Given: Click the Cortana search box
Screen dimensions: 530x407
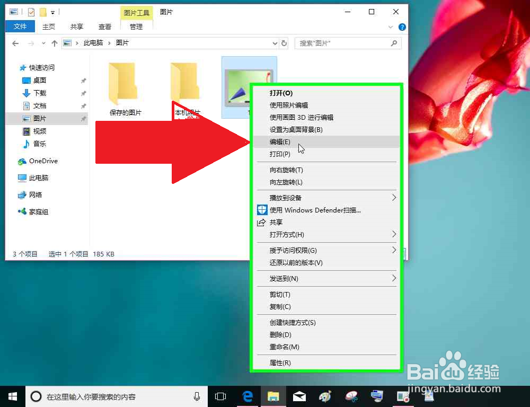Looking at the screenshot, I should (x=117, y=396).
